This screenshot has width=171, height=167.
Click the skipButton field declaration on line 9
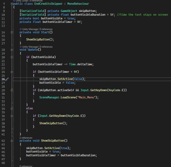point(88,11)
